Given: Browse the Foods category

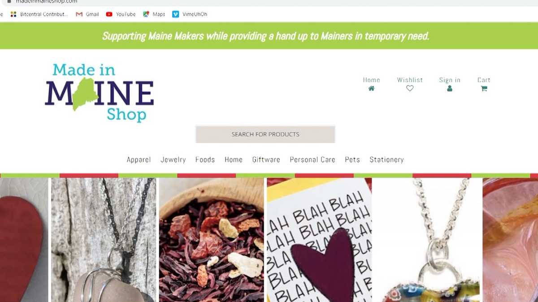Looking at the screenshot, I should (205, 160).
